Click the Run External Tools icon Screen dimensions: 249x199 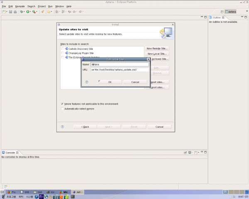(x=34, y=12)
